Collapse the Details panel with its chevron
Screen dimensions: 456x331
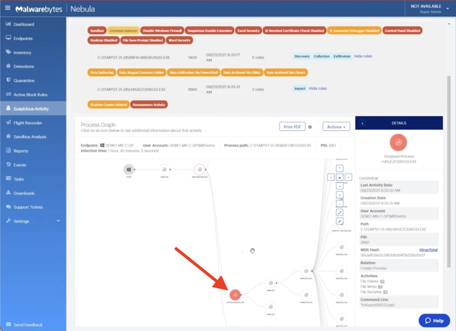click(x=362, y=123)
